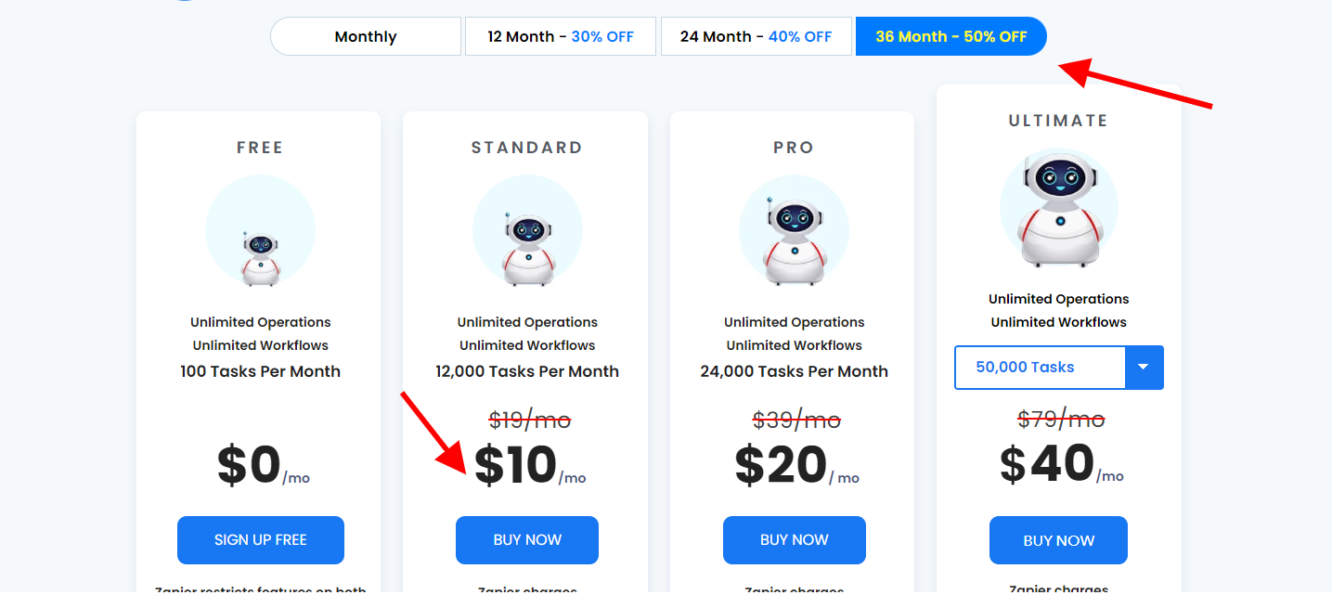The height and width of the screenshot is (608, 1332).
Task: Click the struck-through $79/mo price
Action: pyautogui.click(x=1061, y=420)
